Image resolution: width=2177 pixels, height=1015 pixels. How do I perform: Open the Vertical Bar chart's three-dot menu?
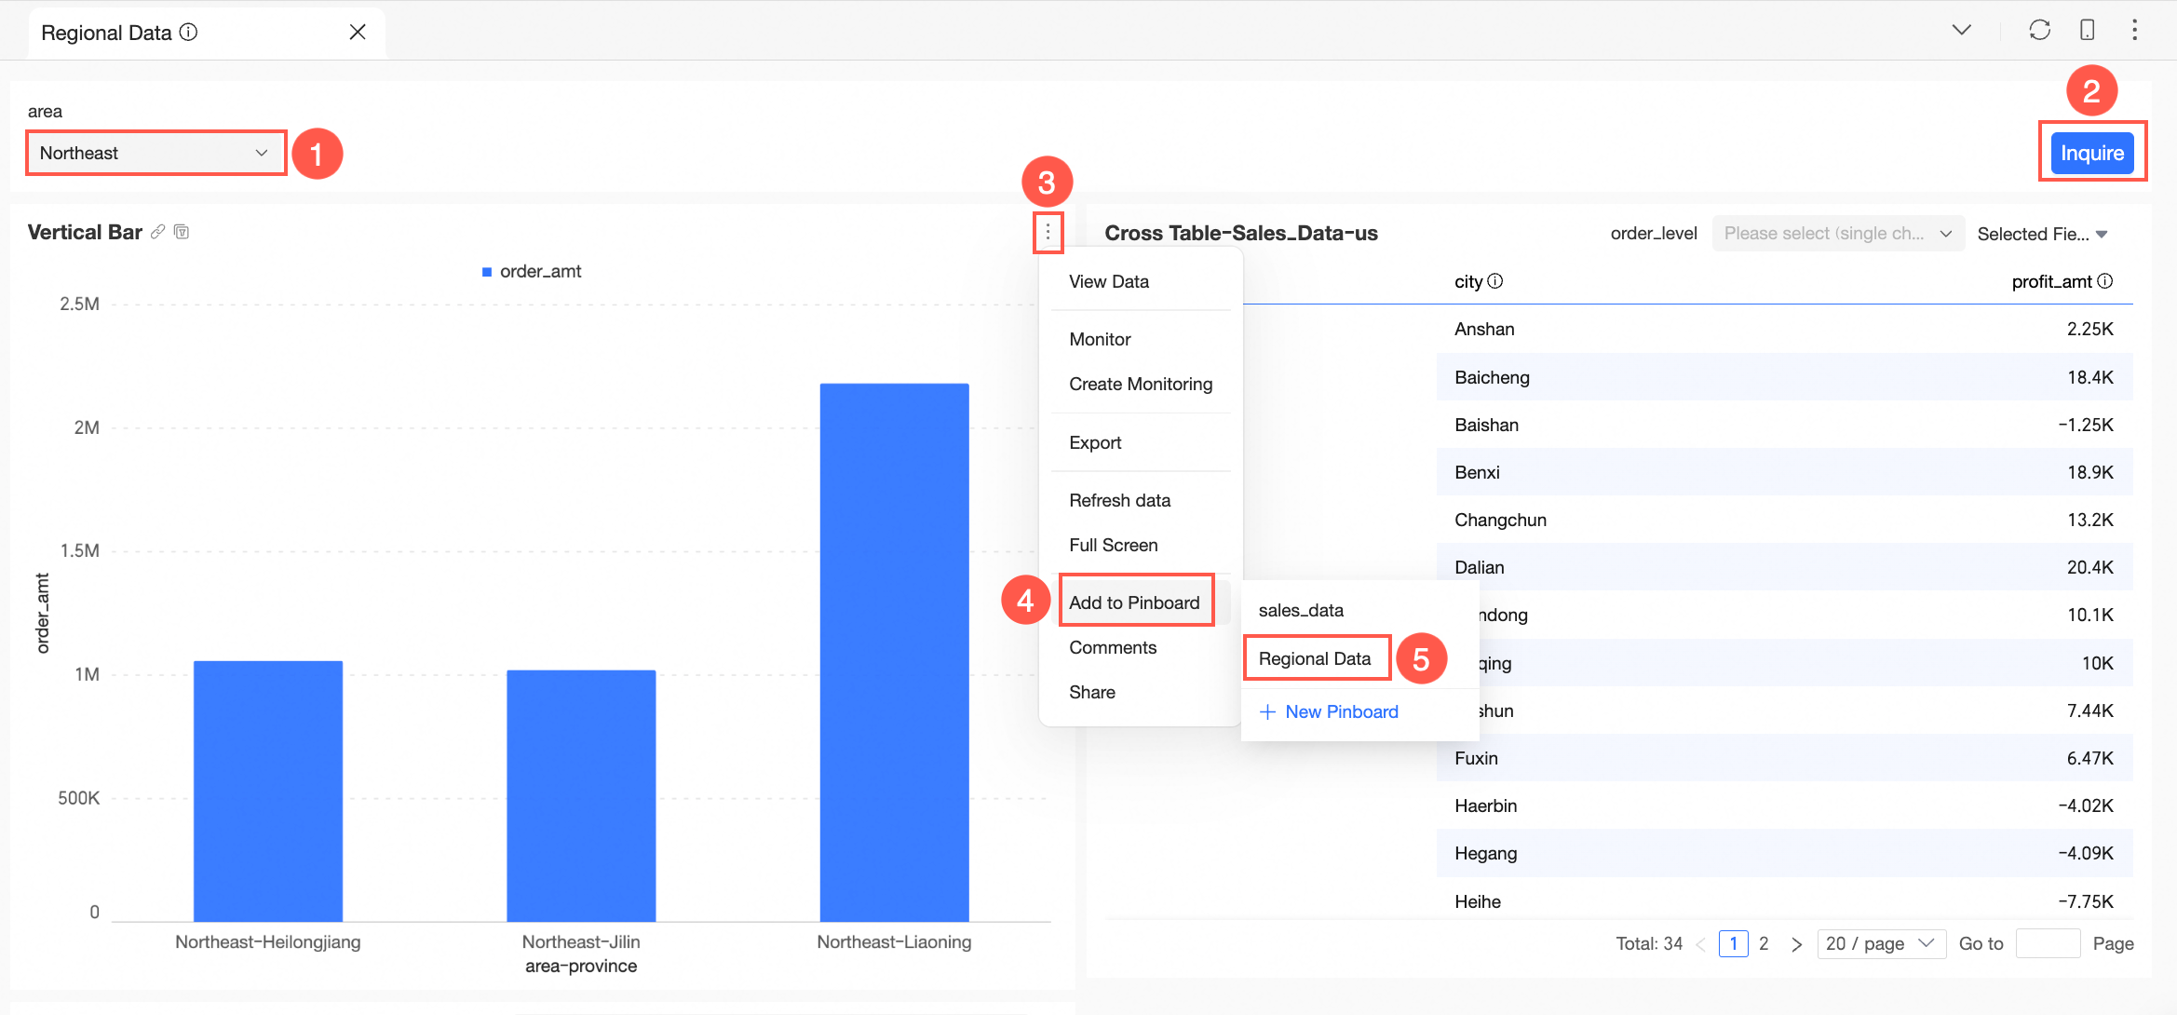pos(1048,232)
